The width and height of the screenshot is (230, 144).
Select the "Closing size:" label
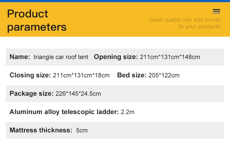[30, 75]
